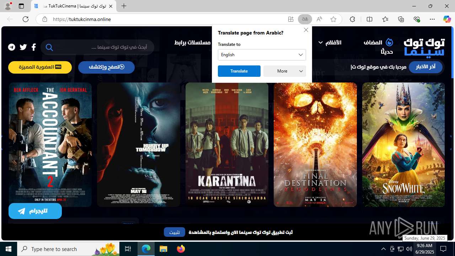Open the Twitter icon link

pyautogui.click(x=23, y=47)
